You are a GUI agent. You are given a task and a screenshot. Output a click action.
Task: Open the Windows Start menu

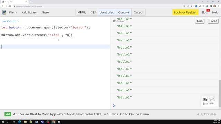pyautogui.click(x=3, y=122)
